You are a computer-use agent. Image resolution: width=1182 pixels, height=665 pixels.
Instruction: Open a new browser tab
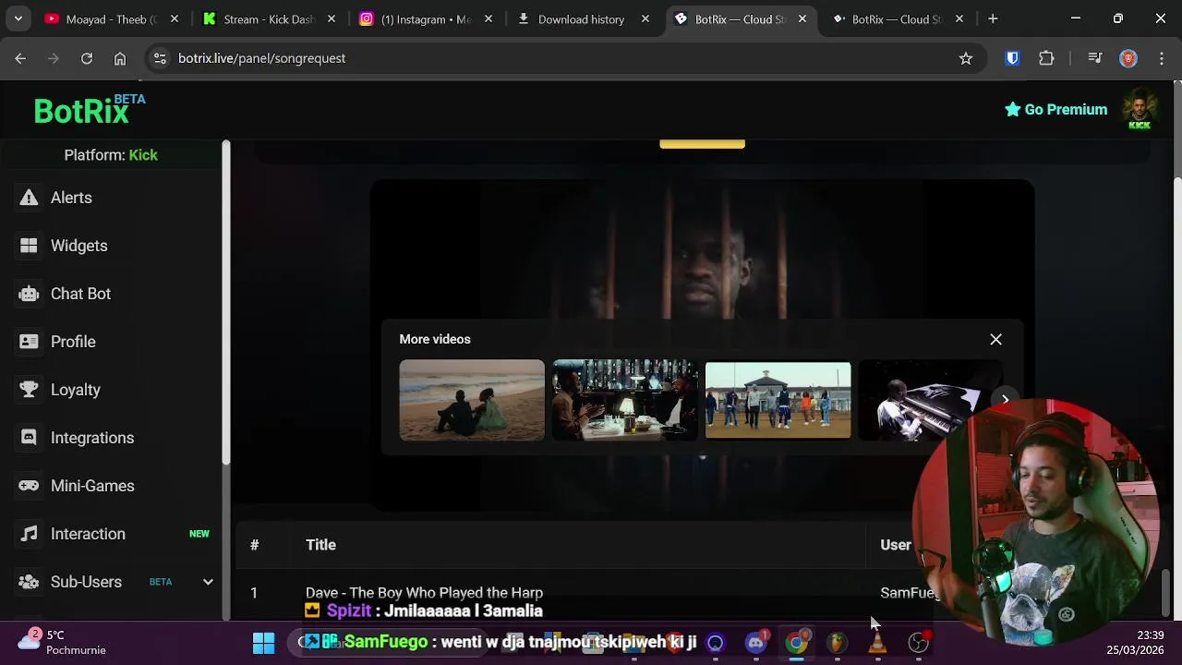tap(993, 18)
